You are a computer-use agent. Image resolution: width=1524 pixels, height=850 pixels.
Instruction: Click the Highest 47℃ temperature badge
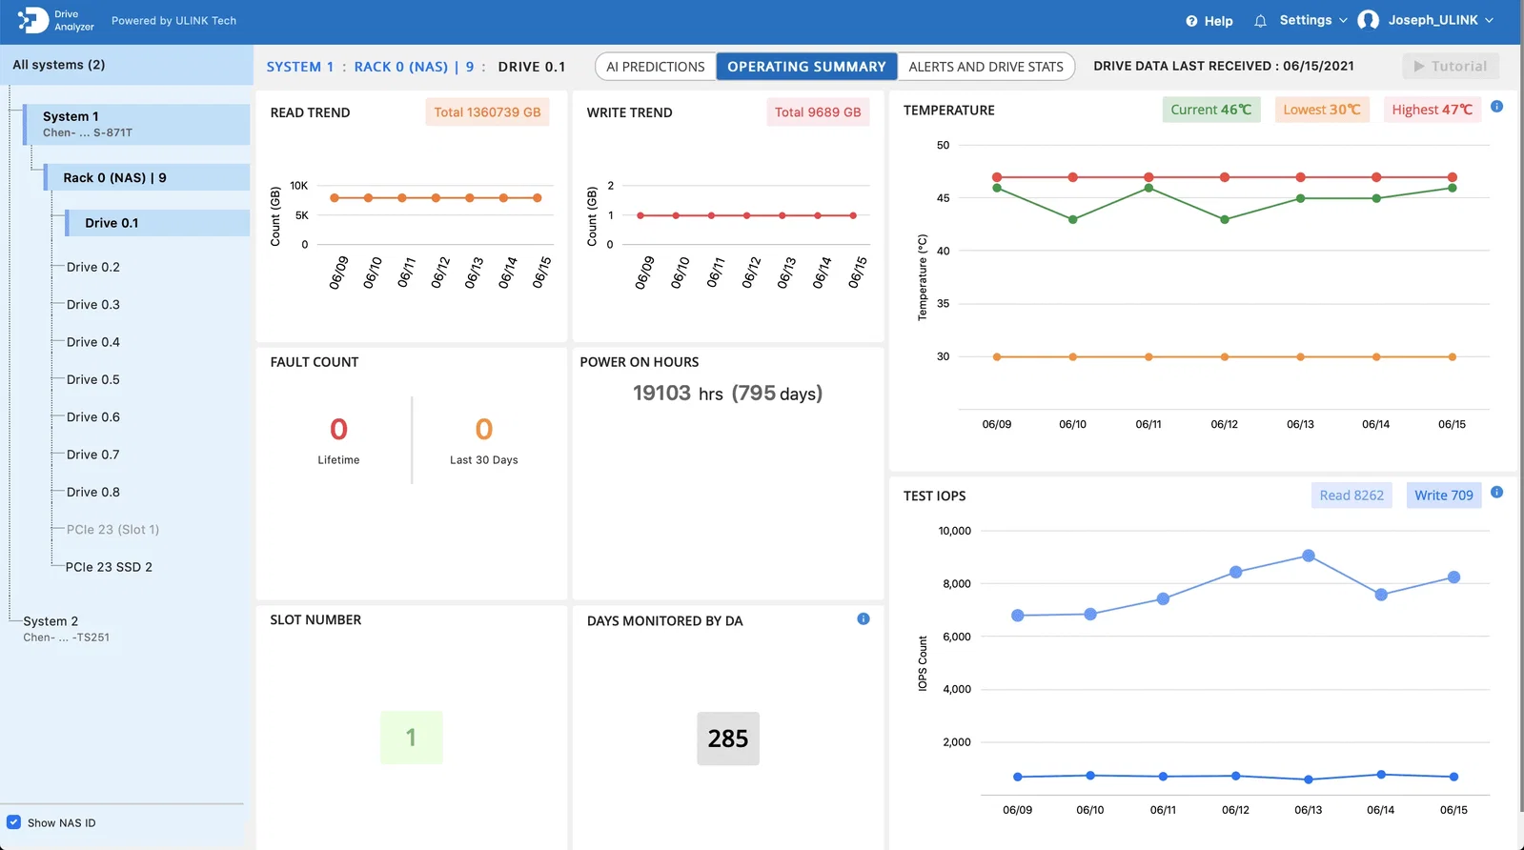click(x=1433, y=110)
